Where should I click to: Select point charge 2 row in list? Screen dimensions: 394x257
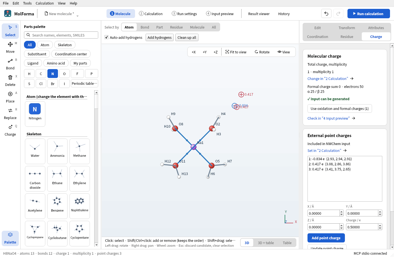click(345, 164)
